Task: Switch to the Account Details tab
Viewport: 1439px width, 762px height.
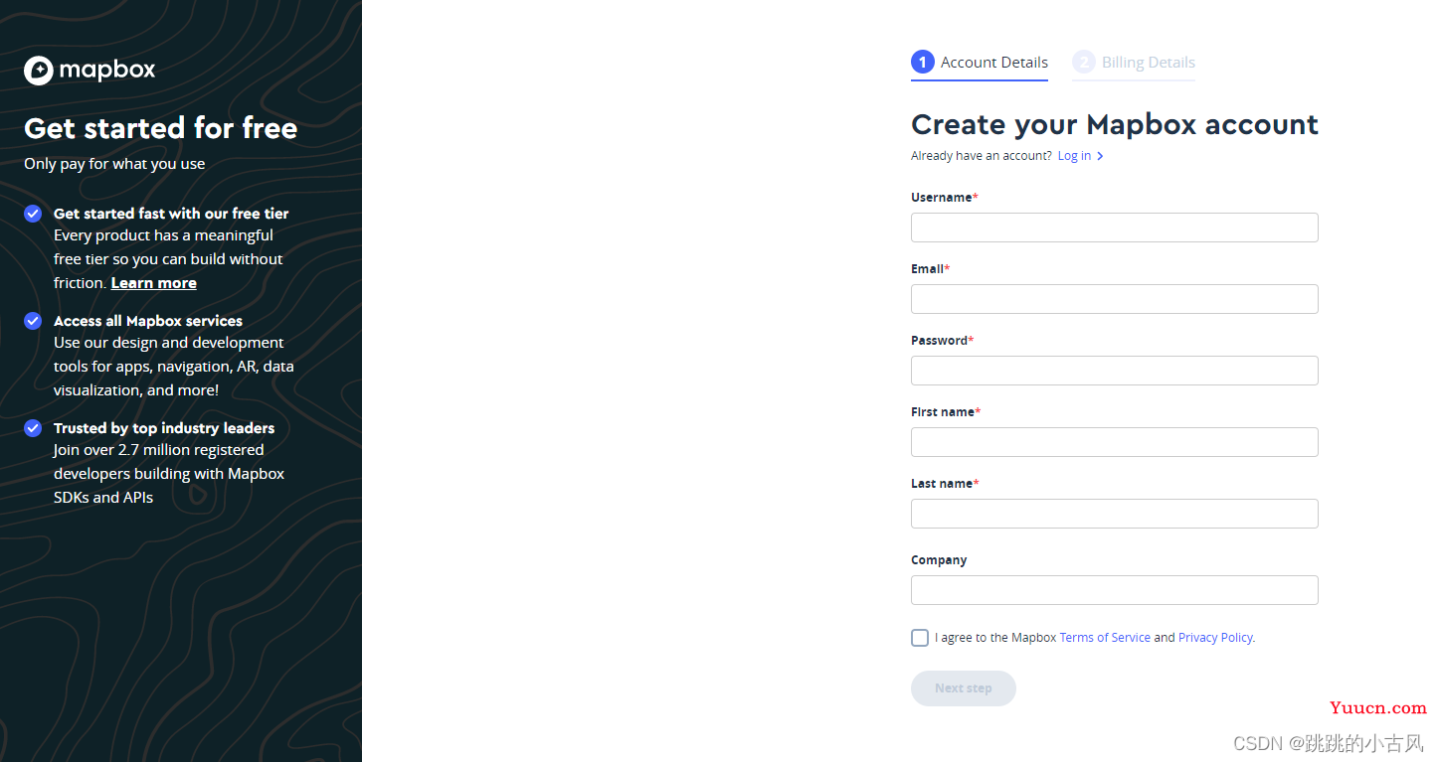Action: (993, 63)
